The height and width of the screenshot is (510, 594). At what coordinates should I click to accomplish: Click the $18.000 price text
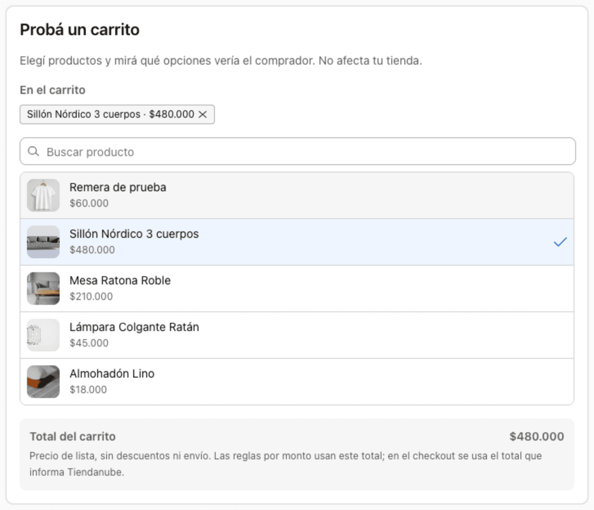(88, 389)
